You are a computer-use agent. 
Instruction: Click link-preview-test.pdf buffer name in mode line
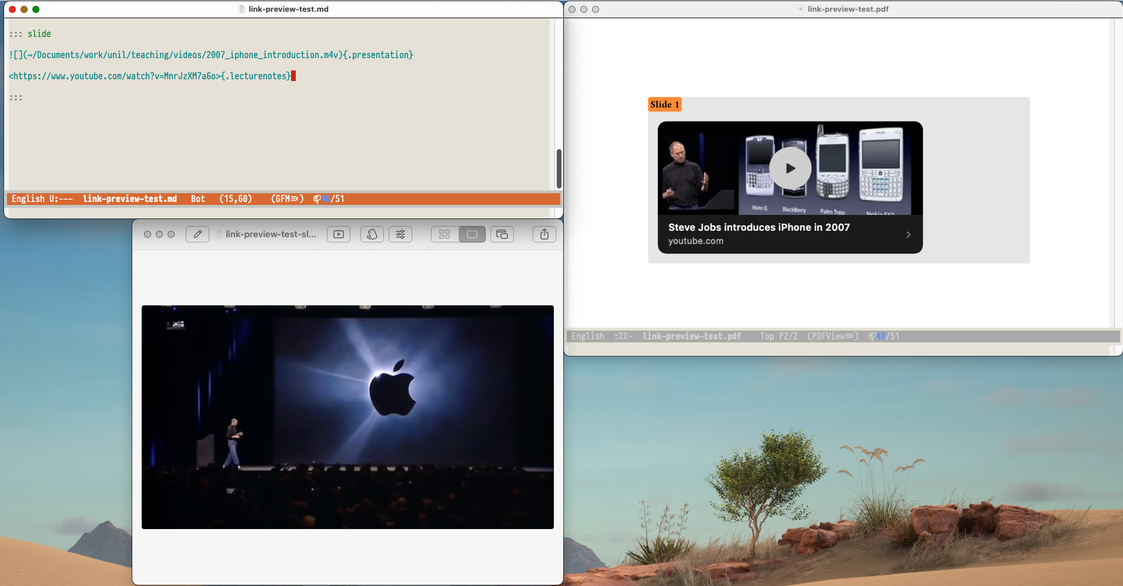(691, 336)
